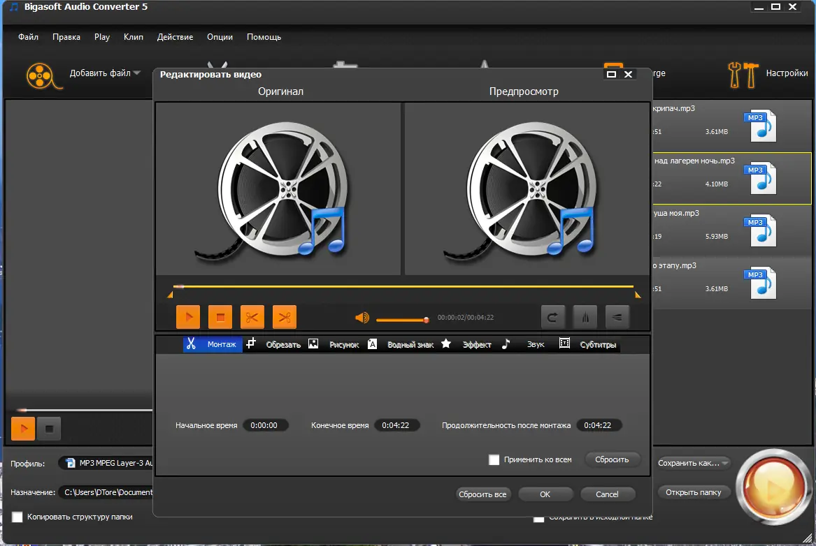Click MP3 icon for уша моя.mp3
The image size is (816, 546).
761,230
